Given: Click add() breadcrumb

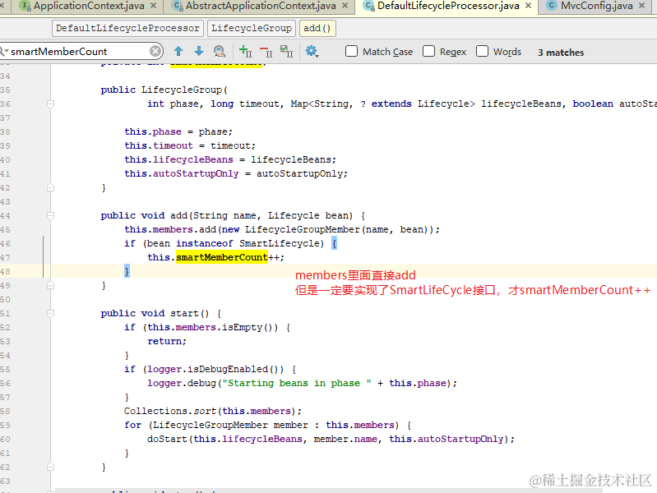Looking at the screenshot, I should 317,28.
